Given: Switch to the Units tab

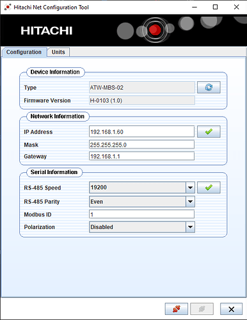Looking at the screenshot, I should 58,52.
